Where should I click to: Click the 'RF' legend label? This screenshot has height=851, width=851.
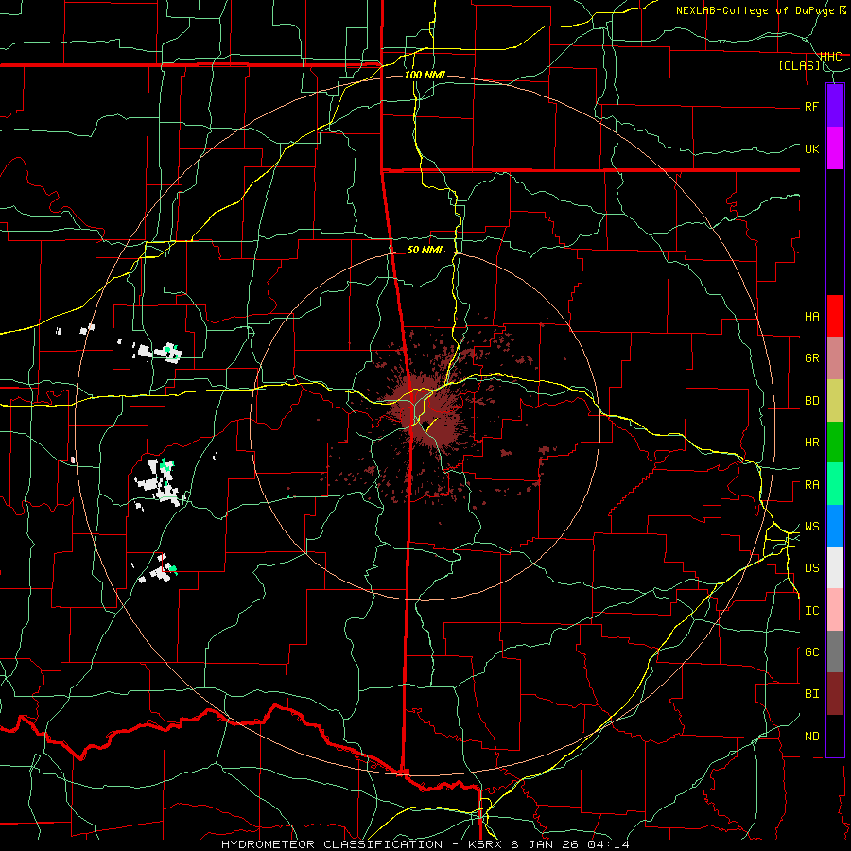point(811,106)
